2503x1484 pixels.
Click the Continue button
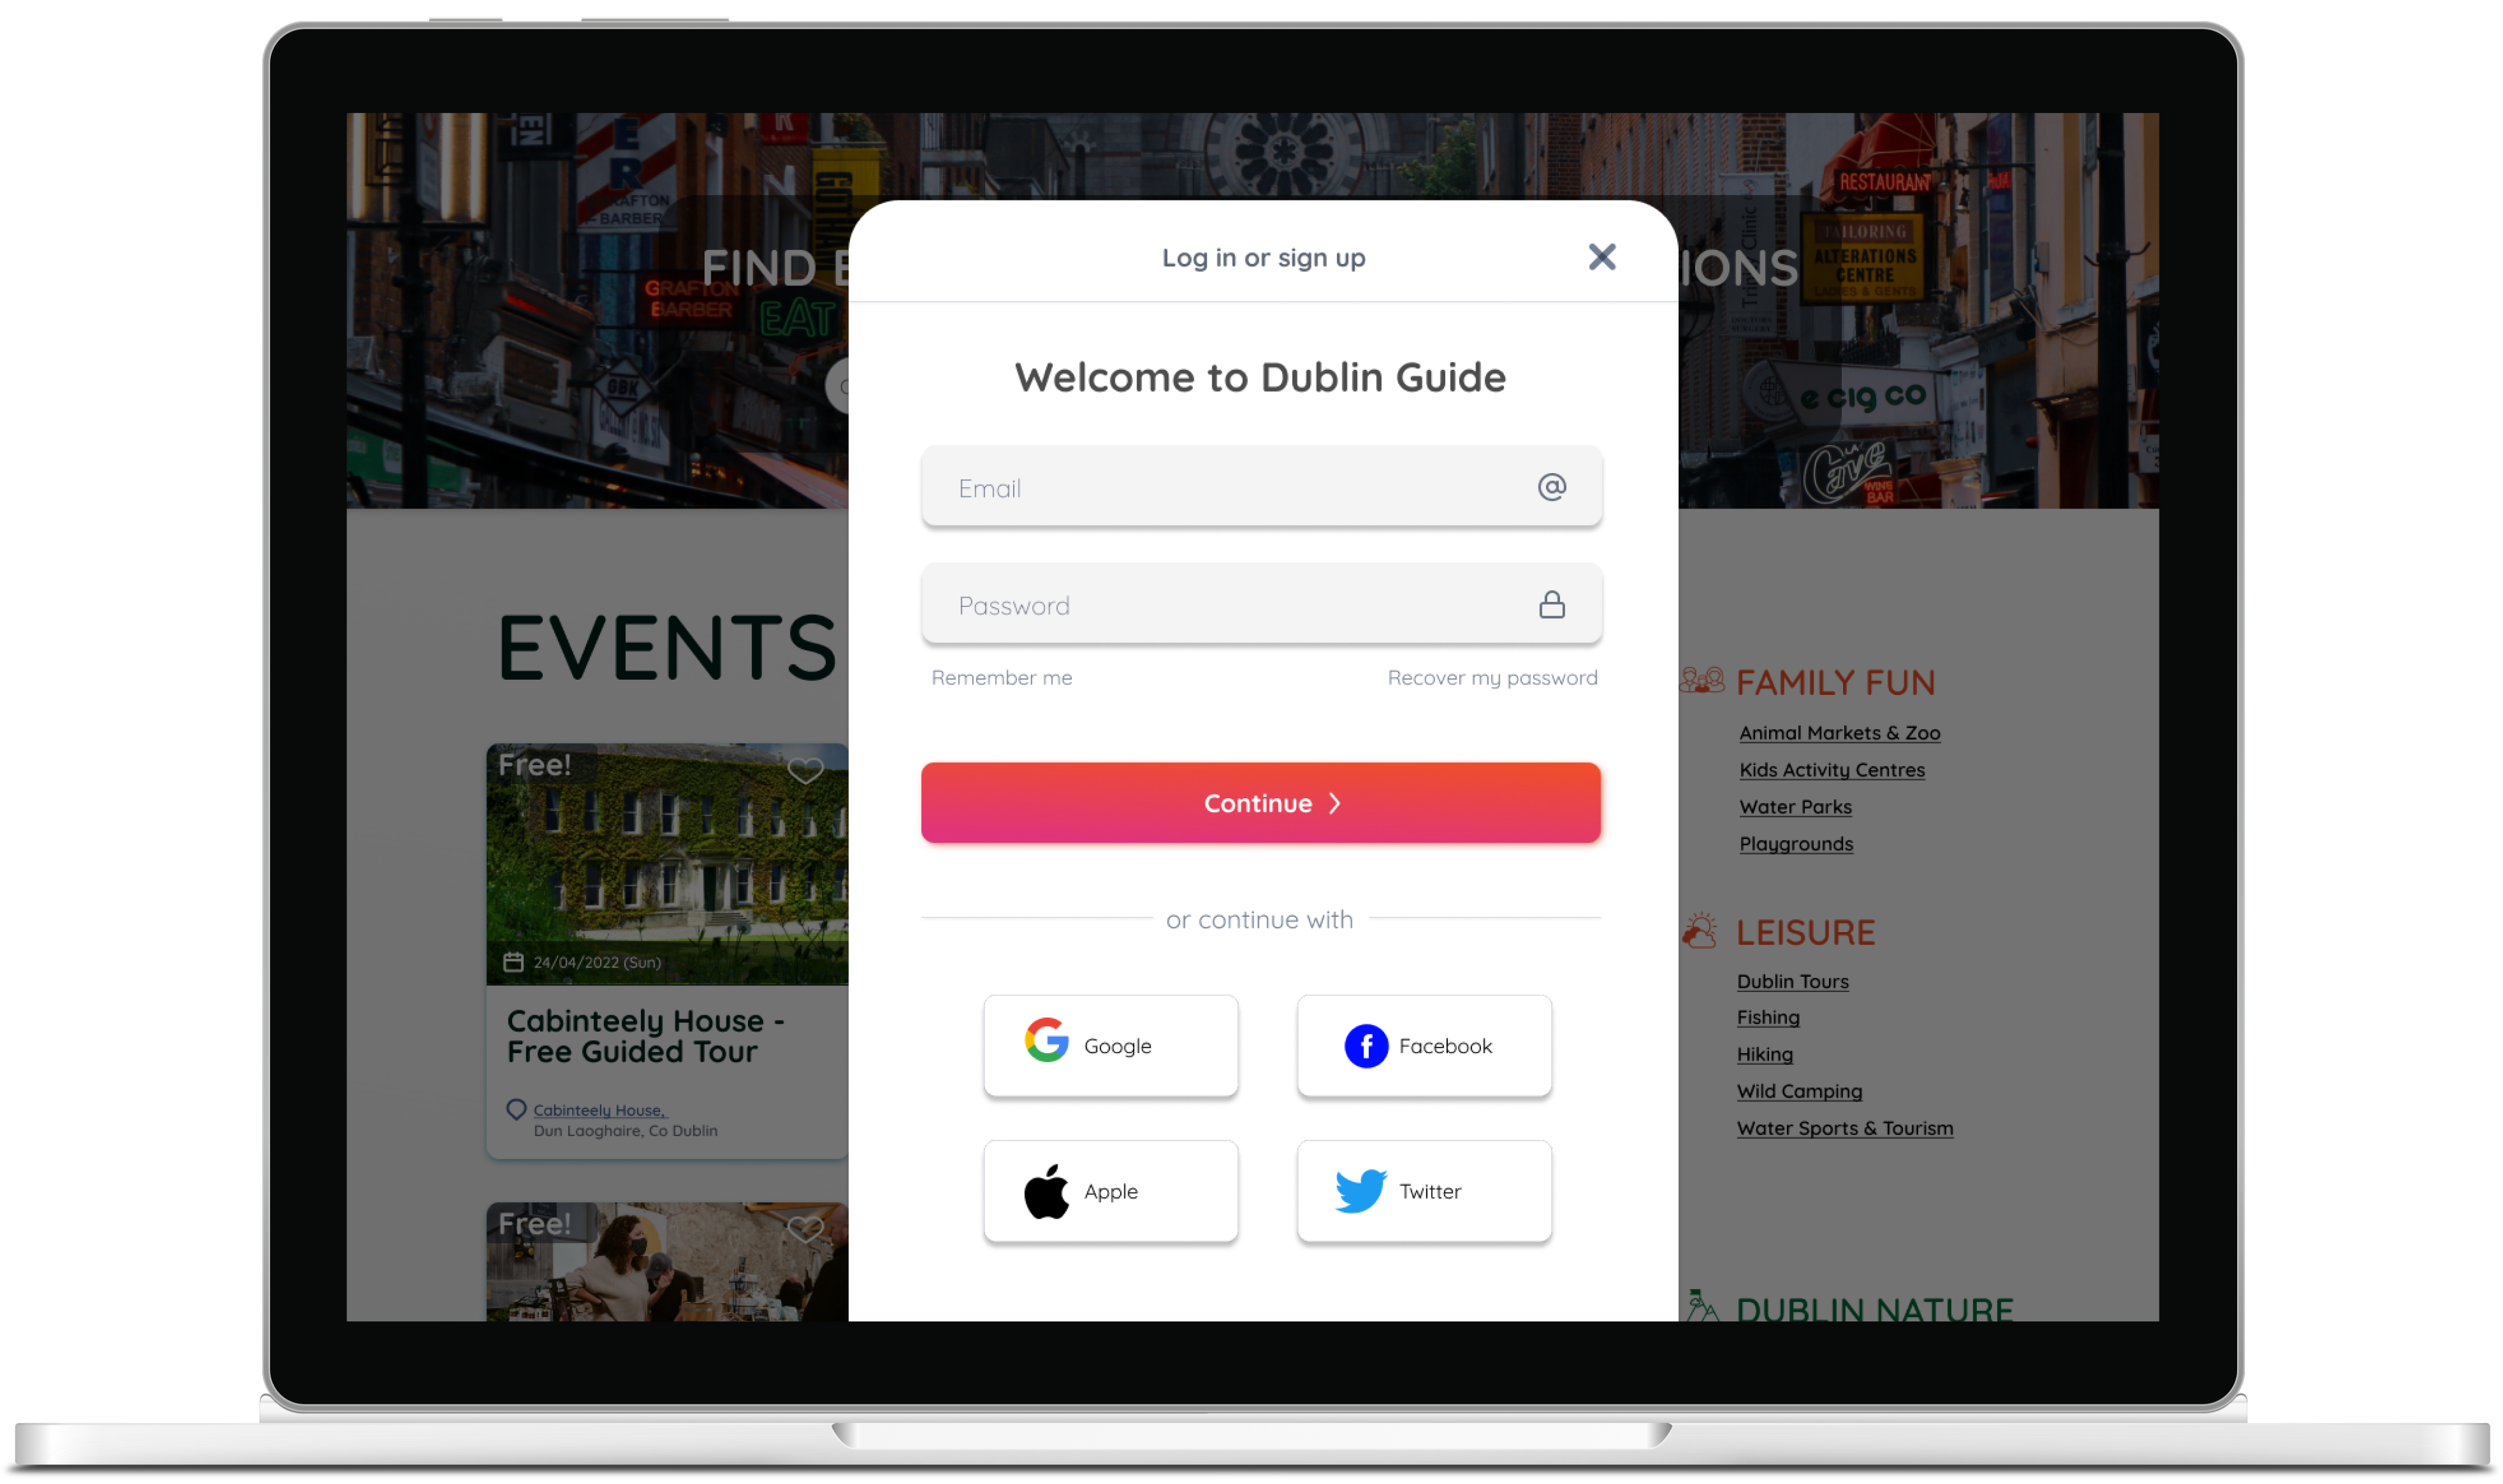click(x=1261, y=802)
